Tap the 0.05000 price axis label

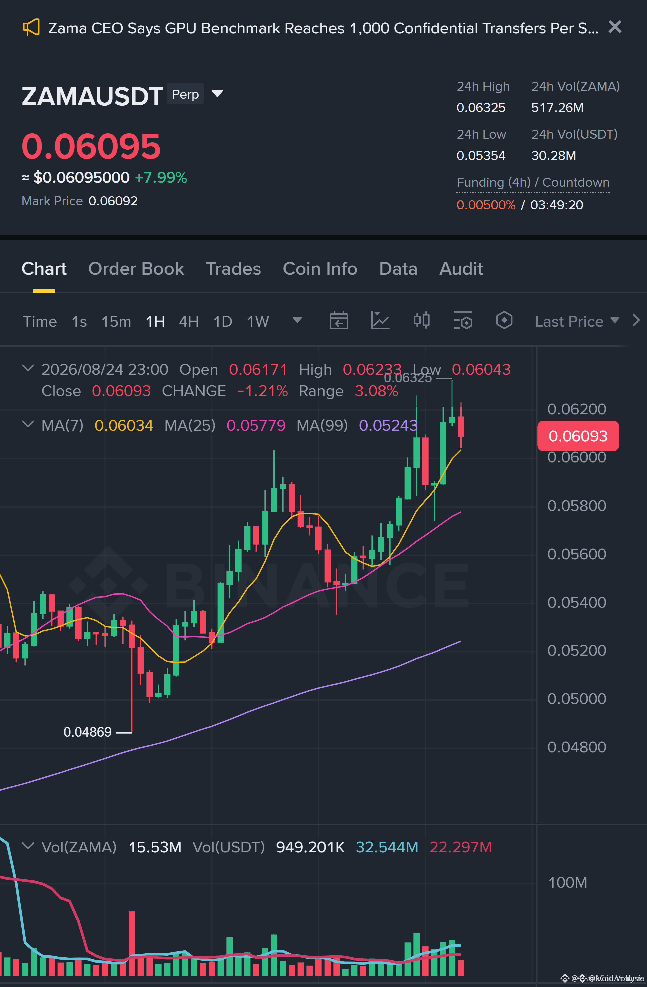coord(577,699)
